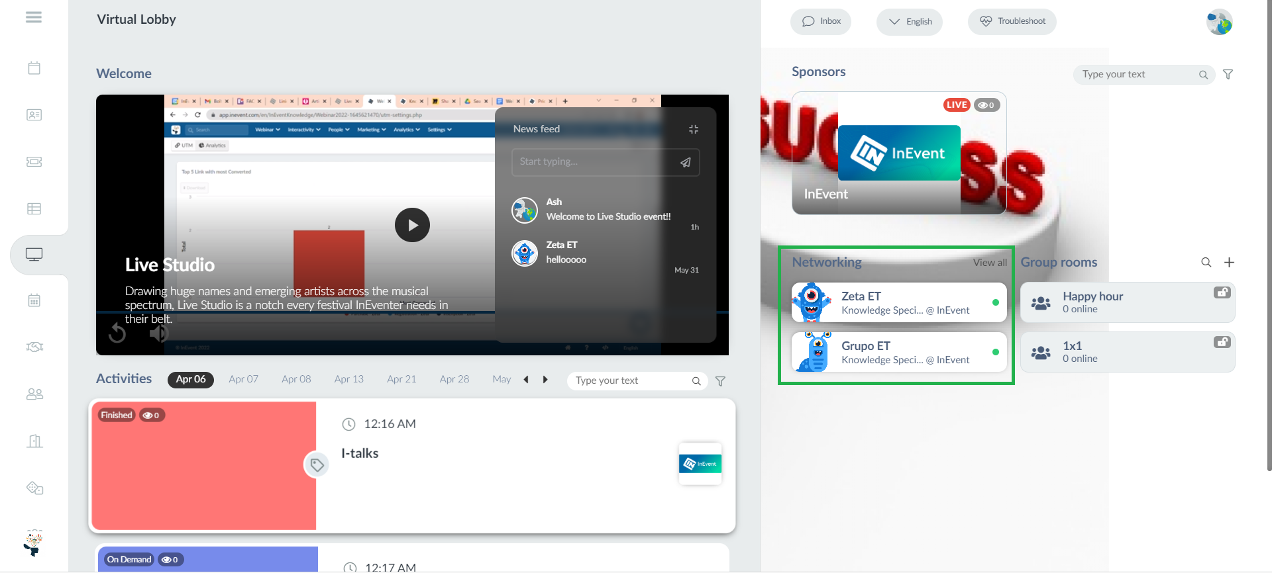Viewport: 1272px width, 573px height.
Task: Click the Activities search magnifier icon
Action: coord(696,381)
